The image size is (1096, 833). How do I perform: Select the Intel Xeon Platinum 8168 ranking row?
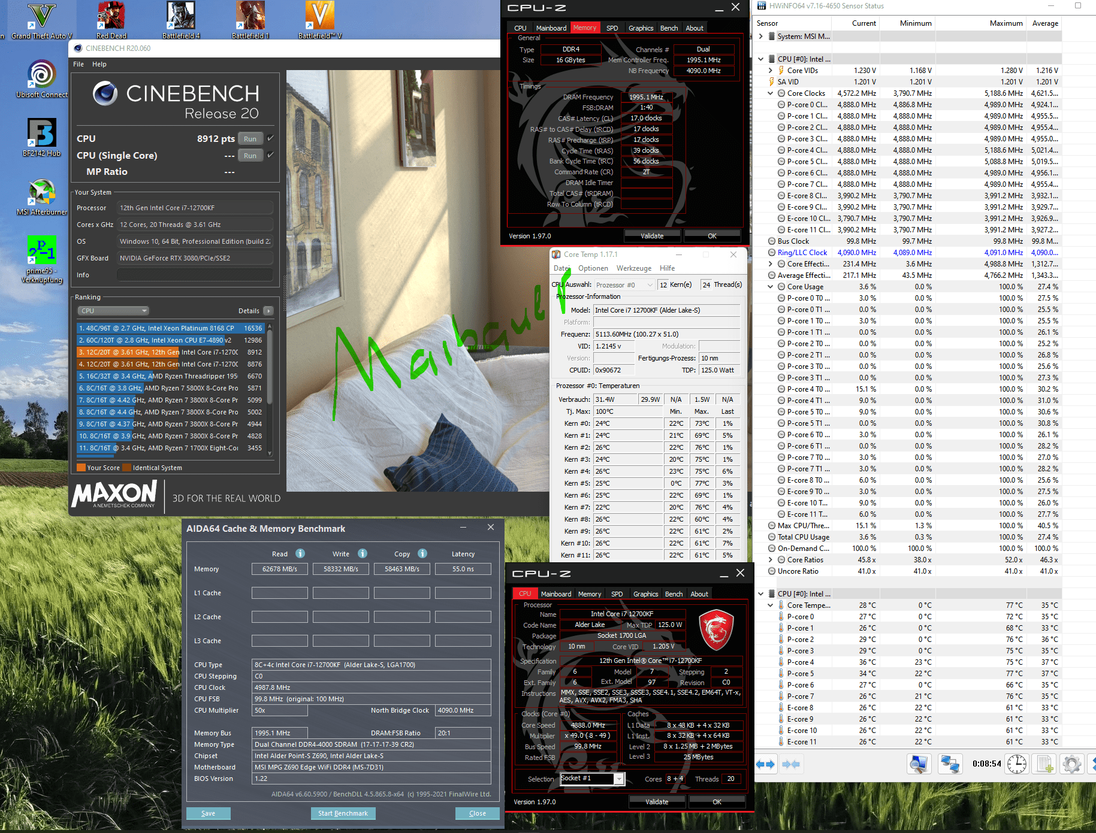[170, 328]
